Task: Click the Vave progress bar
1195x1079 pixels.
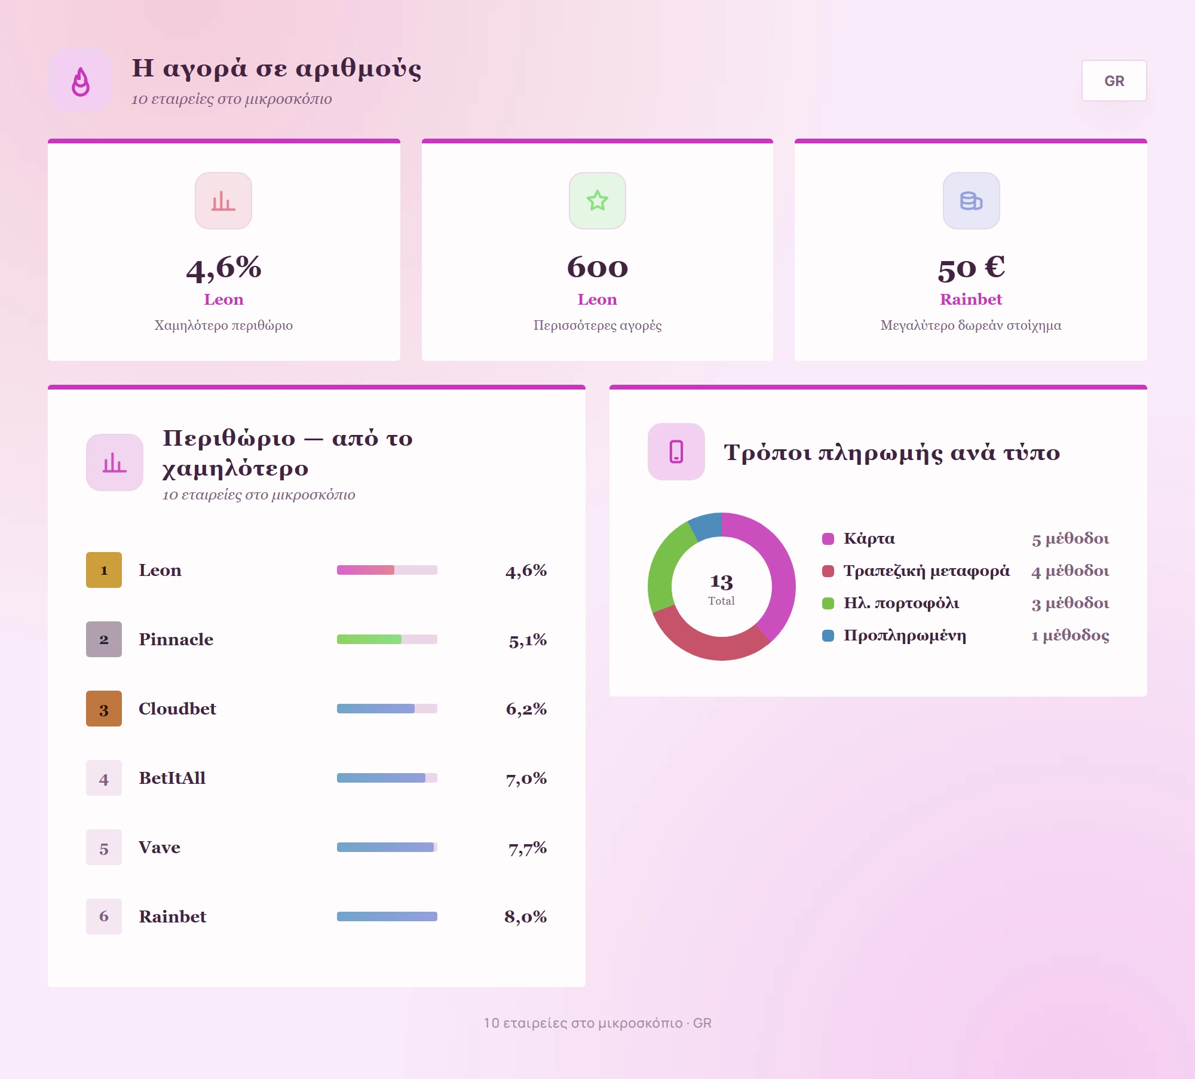Action: (387, 847)
